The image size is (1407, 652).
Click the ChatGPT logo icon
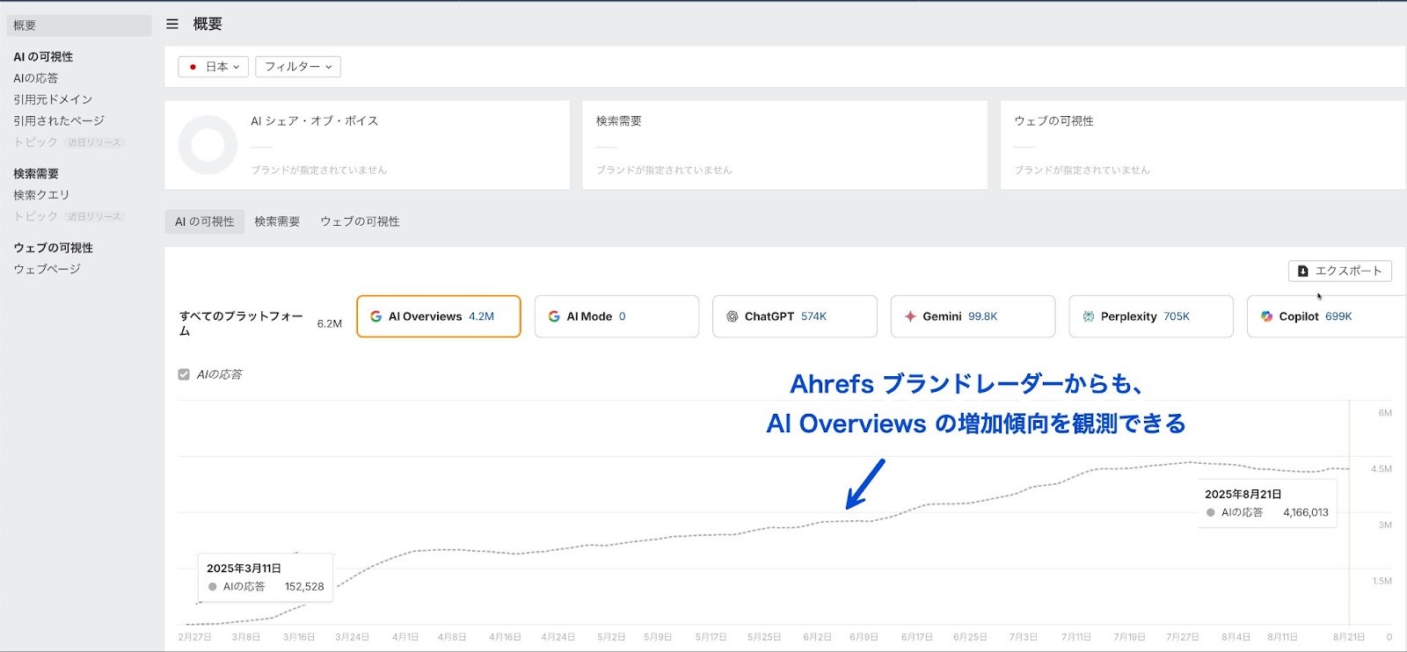[x=732, y=316]
